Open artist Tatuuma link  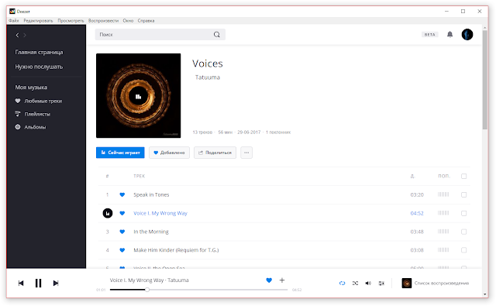point(208,77)
